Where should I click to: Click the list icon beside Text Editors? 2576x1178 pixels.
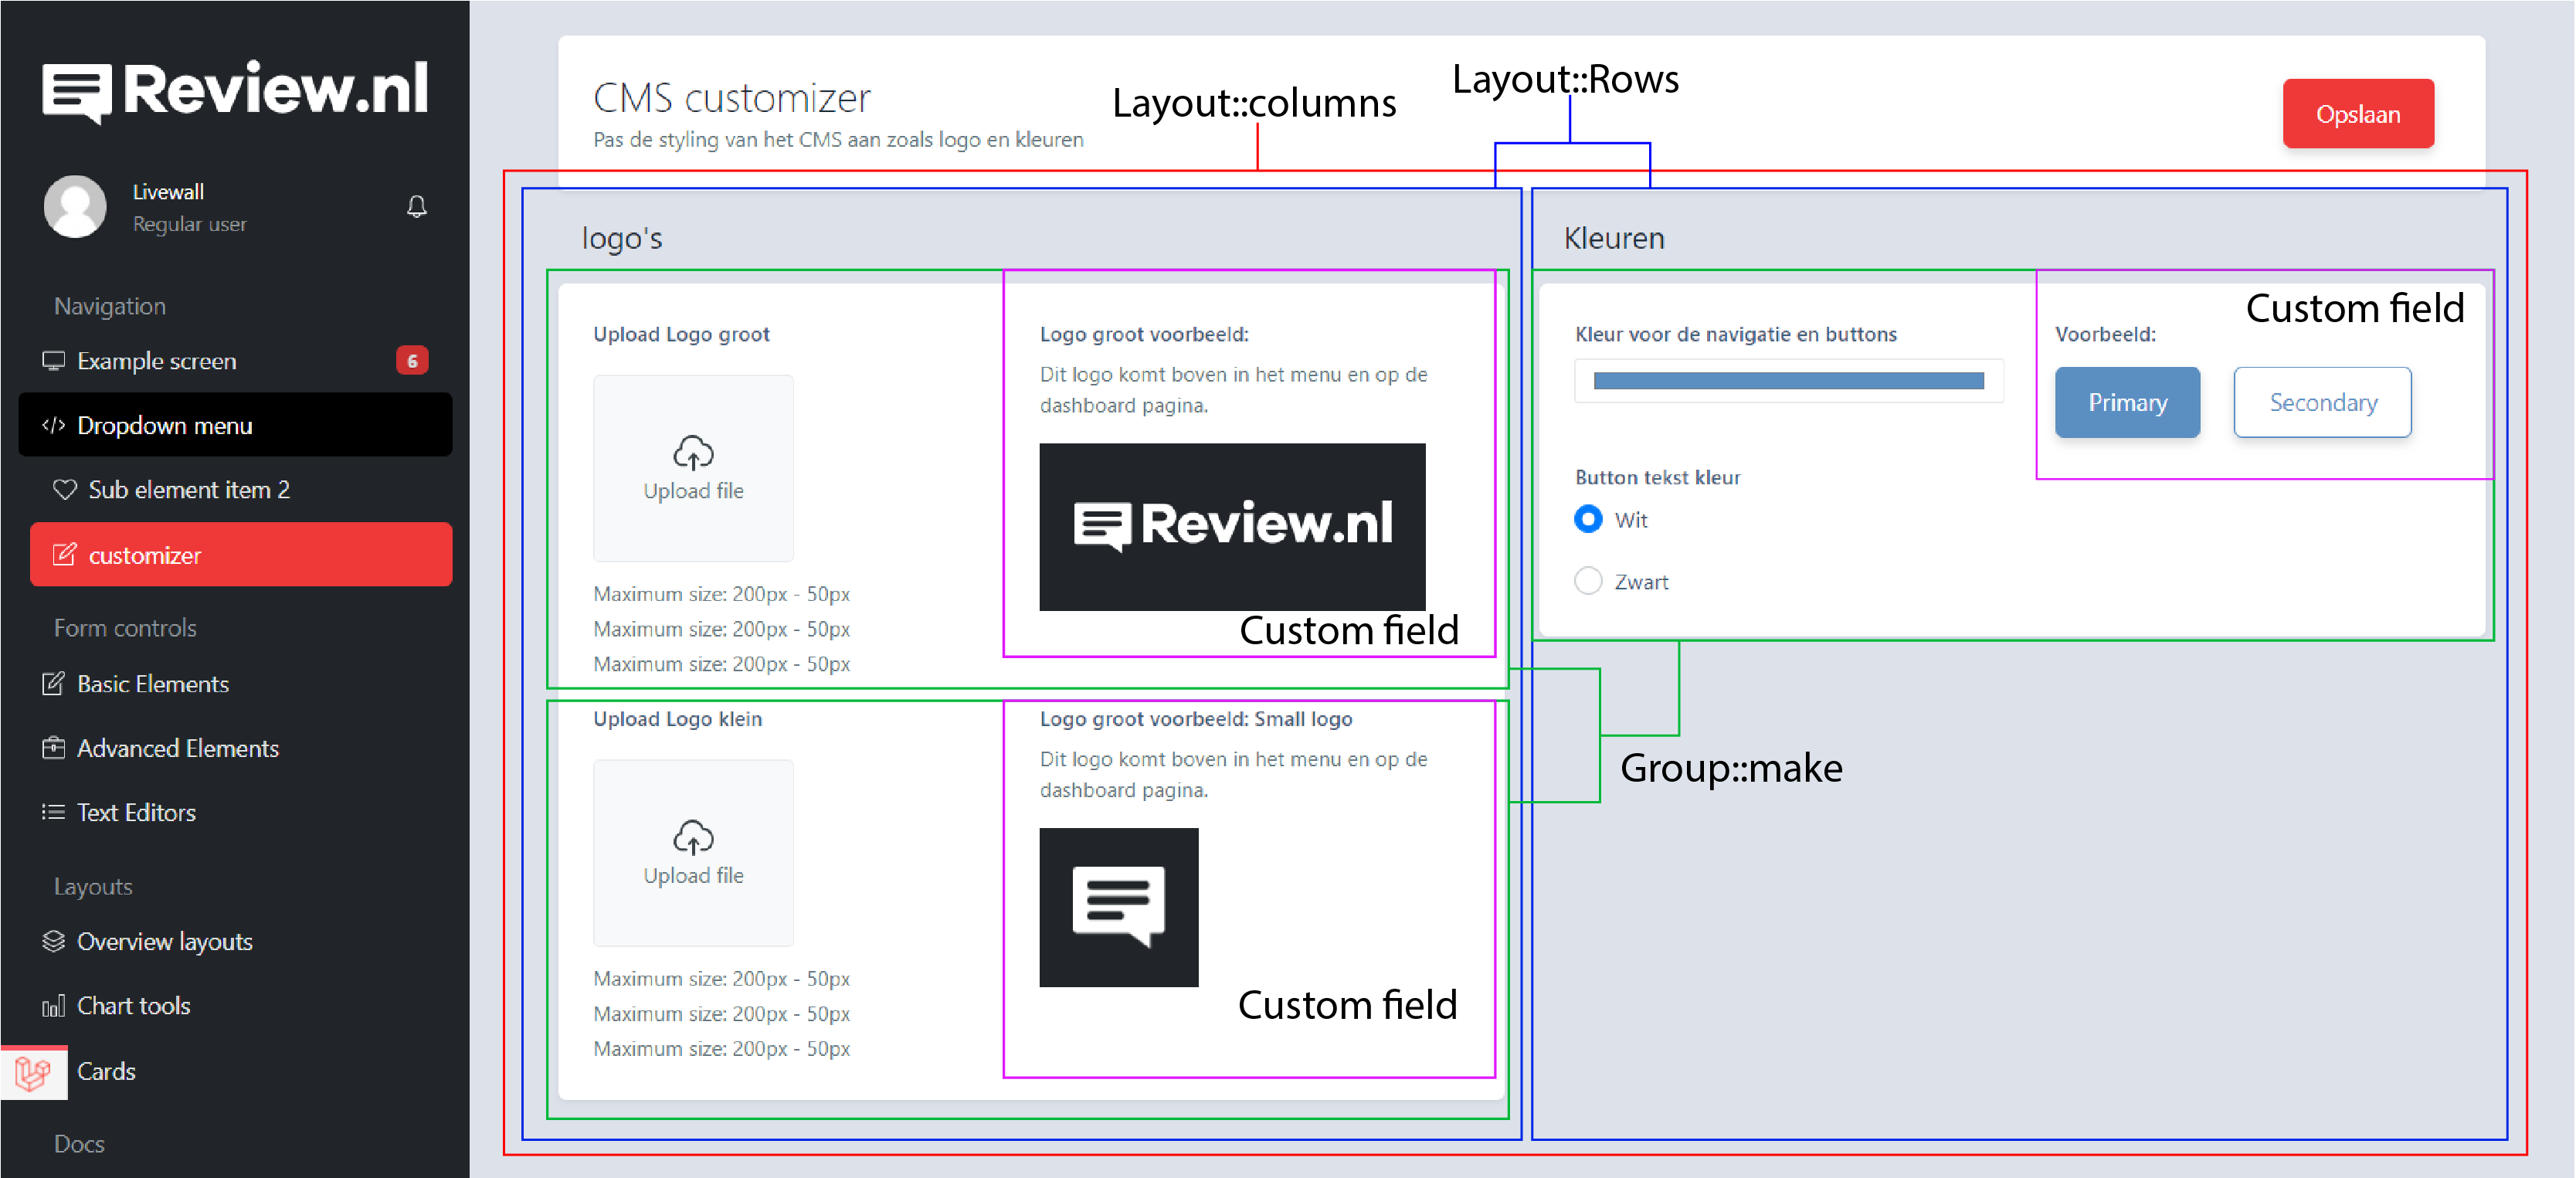coord(53,812)
